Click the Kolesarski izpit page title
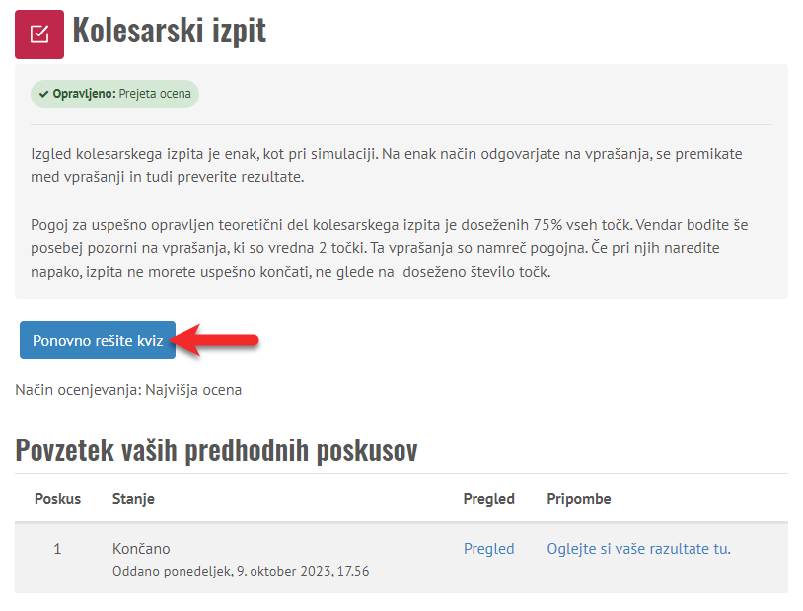 170,32
